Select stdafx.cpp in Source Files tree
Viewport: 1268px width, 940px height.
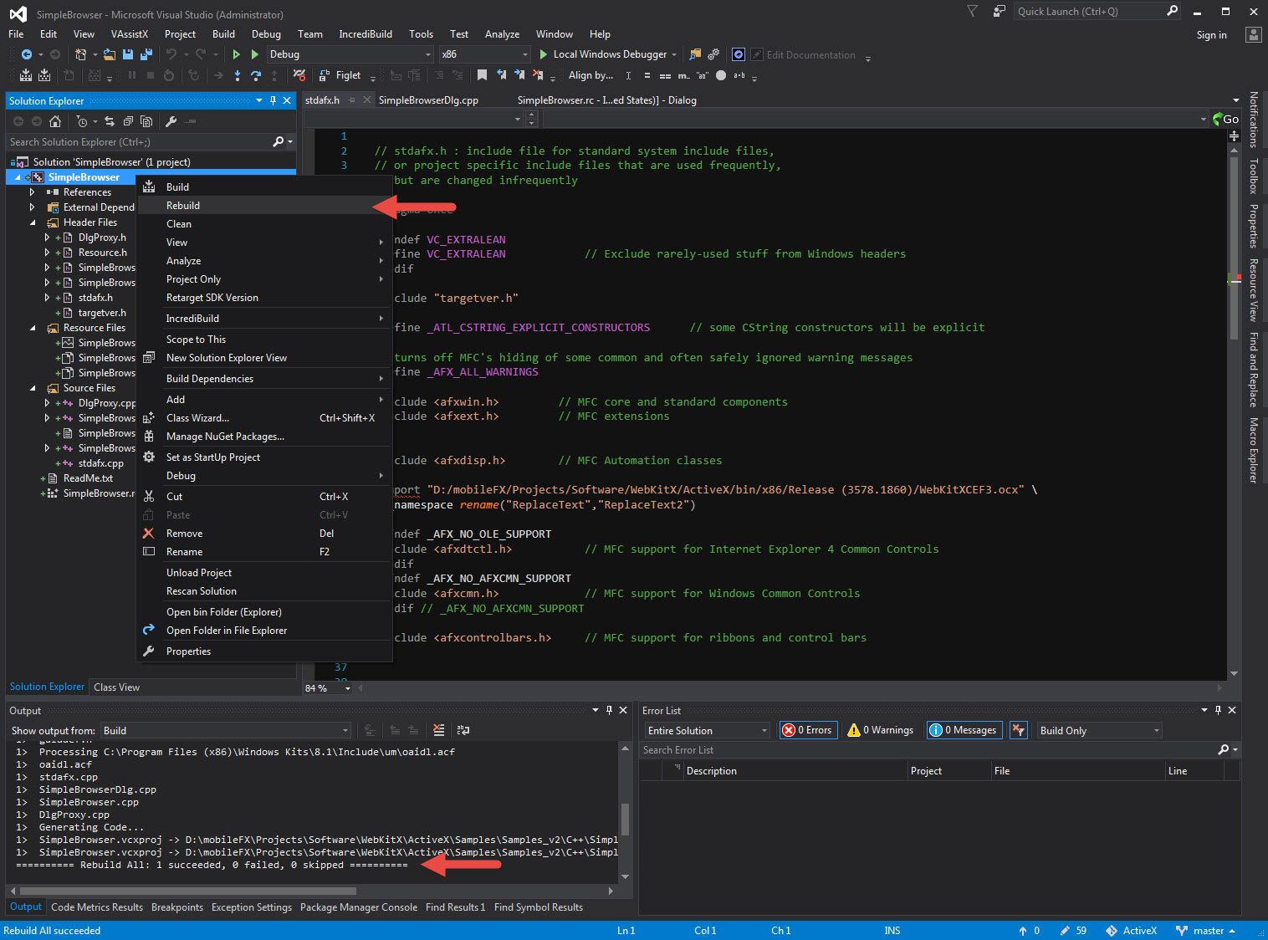pos(100,463)
